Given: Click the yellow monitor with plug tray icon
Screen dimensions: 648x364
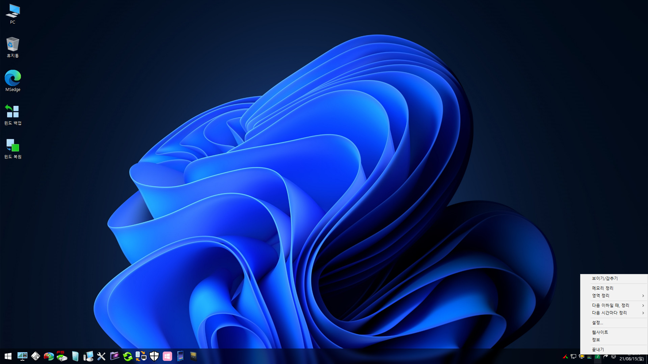Looking at the screenshot, I should click(x=581, y=357).
